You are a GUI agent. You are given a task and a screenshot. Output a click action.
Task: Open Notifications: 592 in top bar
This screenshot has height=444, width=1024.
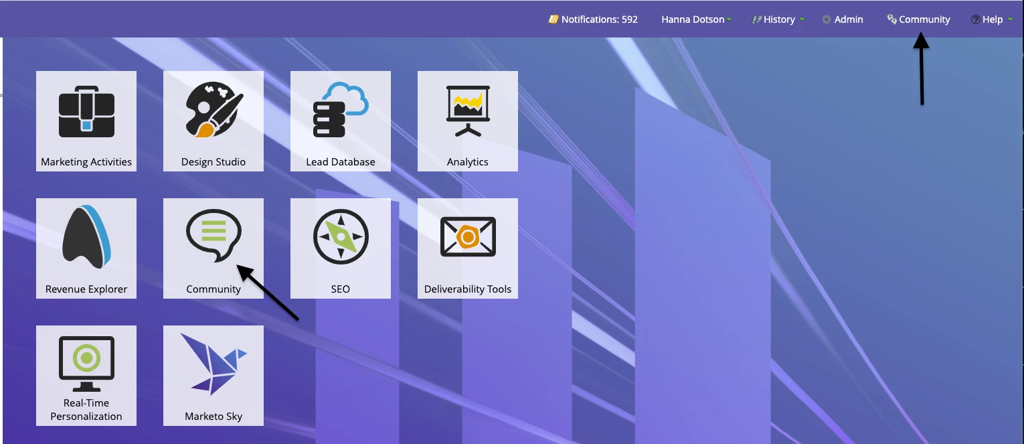point(593,19)
